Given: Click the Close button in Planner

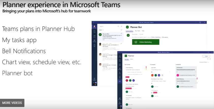Looking at the screenshot, I should click(206, 56).
